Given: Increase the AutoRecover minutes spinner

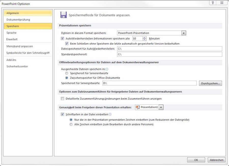Looking at the screenshot, I should [x=144, y=38].
